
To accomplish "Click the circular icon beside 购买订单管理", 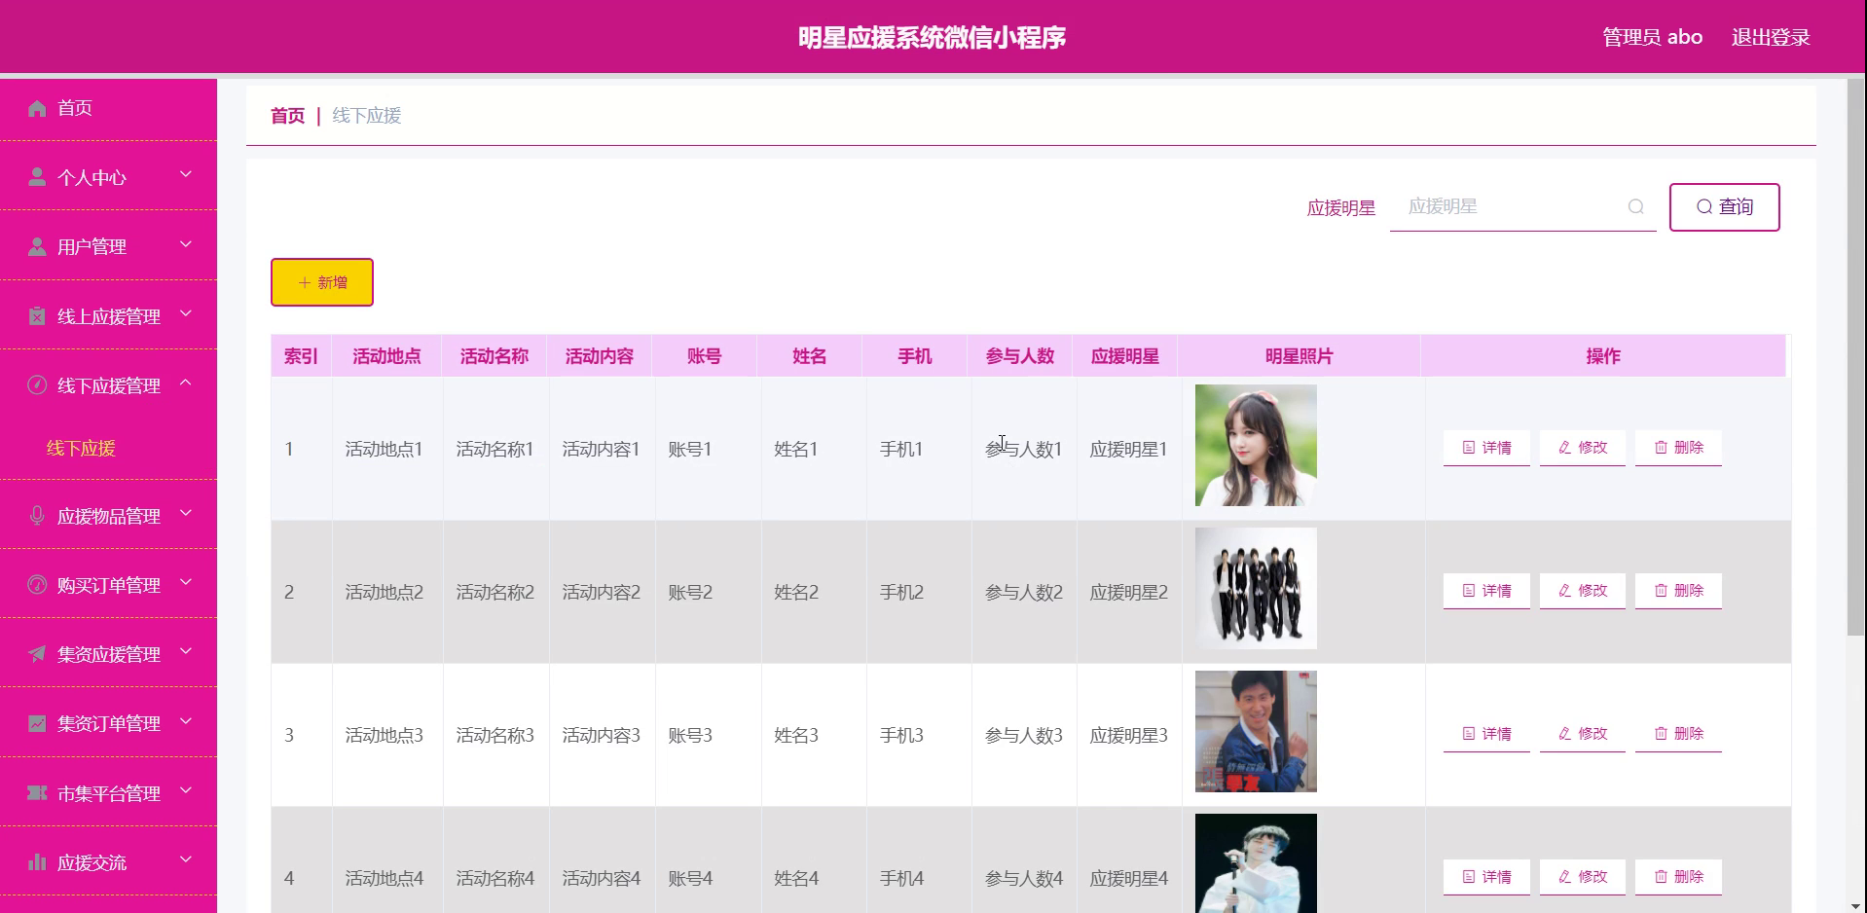I will [37, 585].
